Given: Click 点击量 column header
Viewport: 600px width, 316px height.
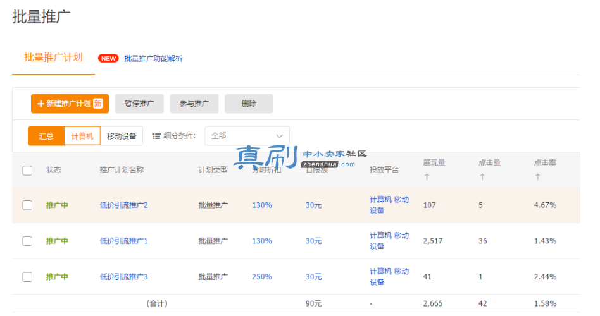Looking at the screenshot, I should click(489, 163).
